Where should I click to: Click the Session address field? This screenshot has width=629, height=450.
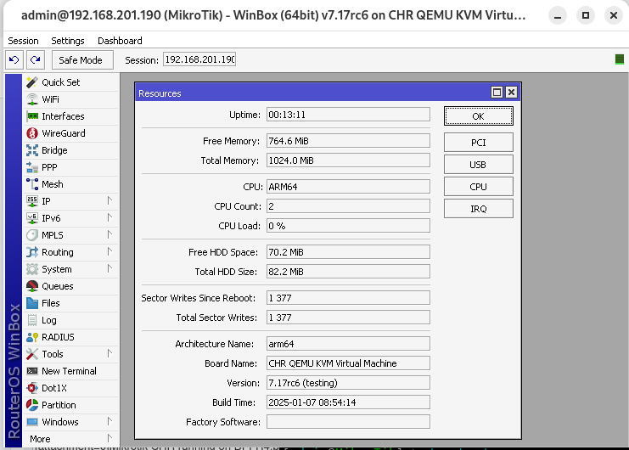(199, 59)
